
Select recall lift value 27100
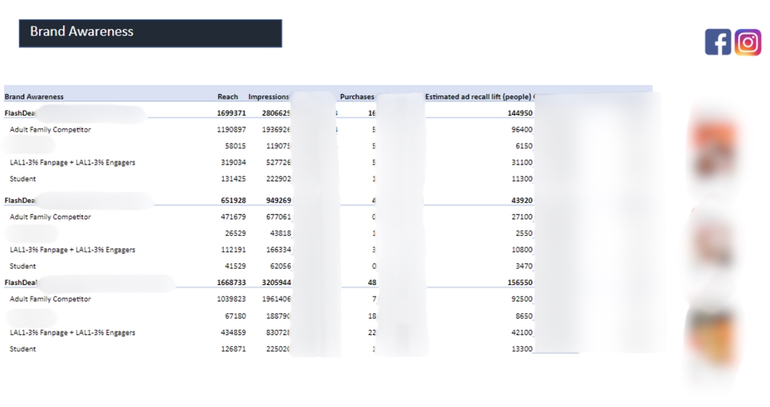point(522,217)
